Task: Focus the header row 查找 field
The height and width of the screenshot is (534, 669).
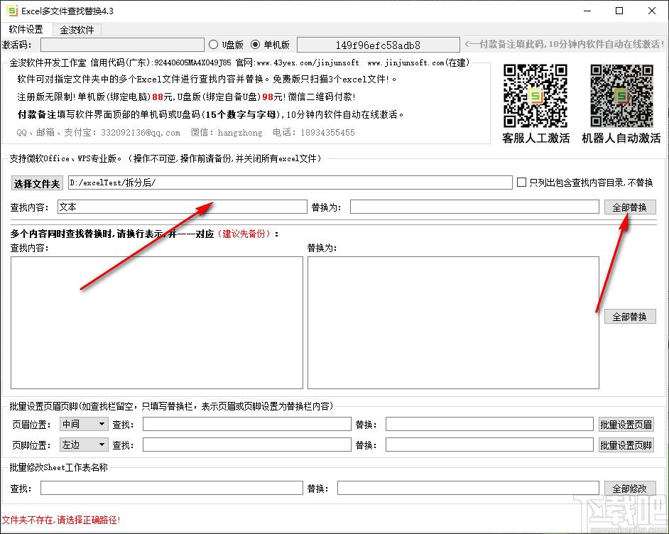Action: (246, 424)
